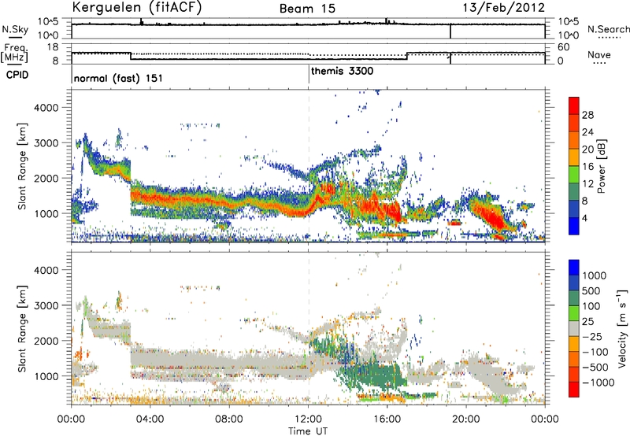Click the power panel's 'Slant Range [km]' label
The image size is (630, 436).
pyautogui.click(x=22, y=166)
